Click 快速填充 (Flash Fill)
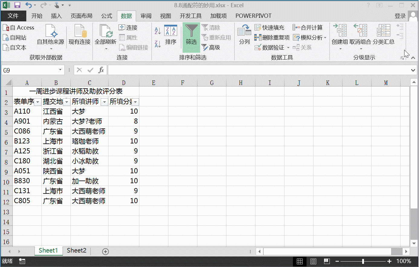This screenshot has height=267, width=419. click(x=270, y=27)
